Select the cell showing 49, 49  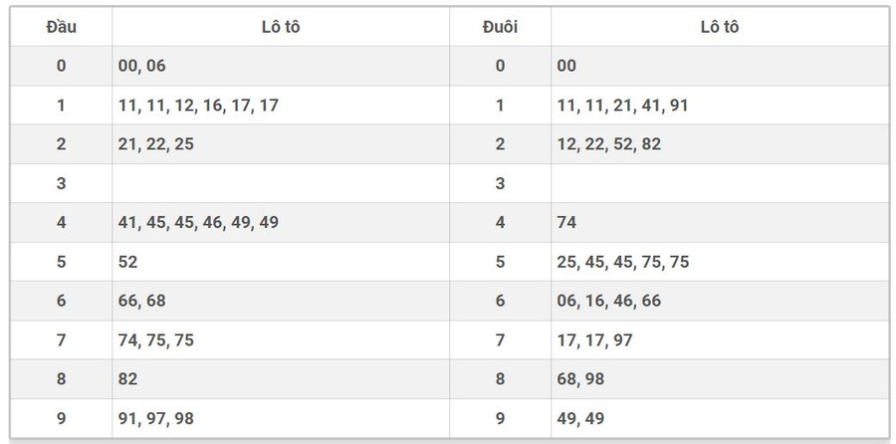pyautogui.click(x=580, y=419)
